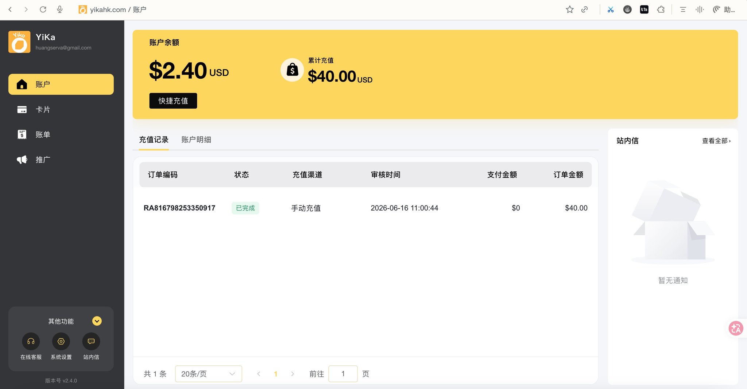Click the yikahk.com favicon in the address bar

(83, 9)
